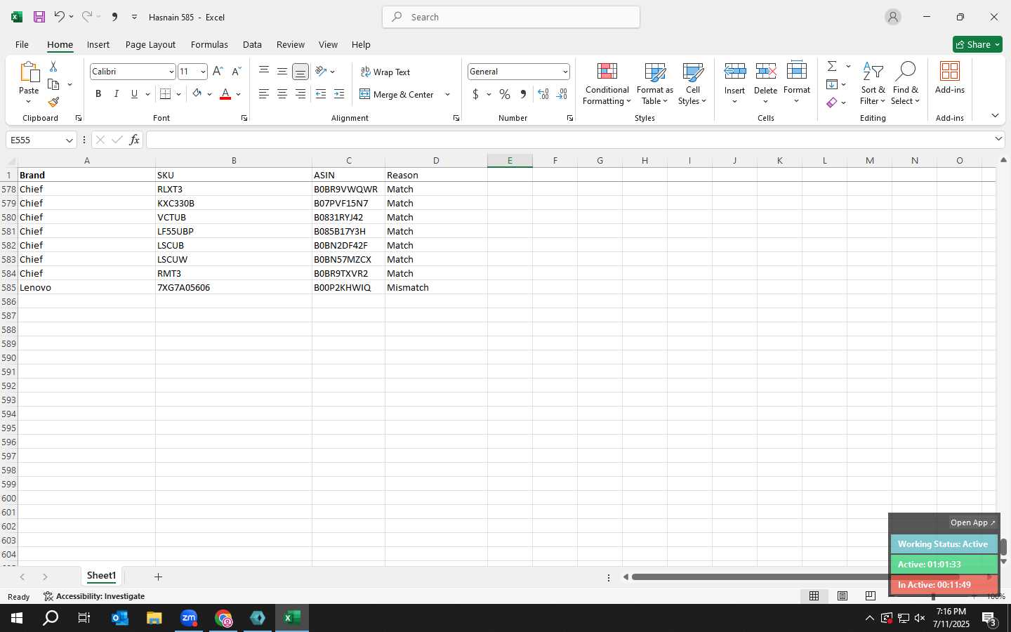Decrease indent in Alignment group

tap(321, 94)
